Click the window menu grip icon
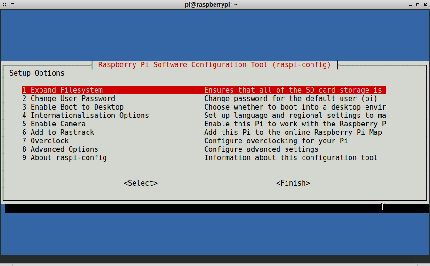The image size is (430, 266). 5,4
